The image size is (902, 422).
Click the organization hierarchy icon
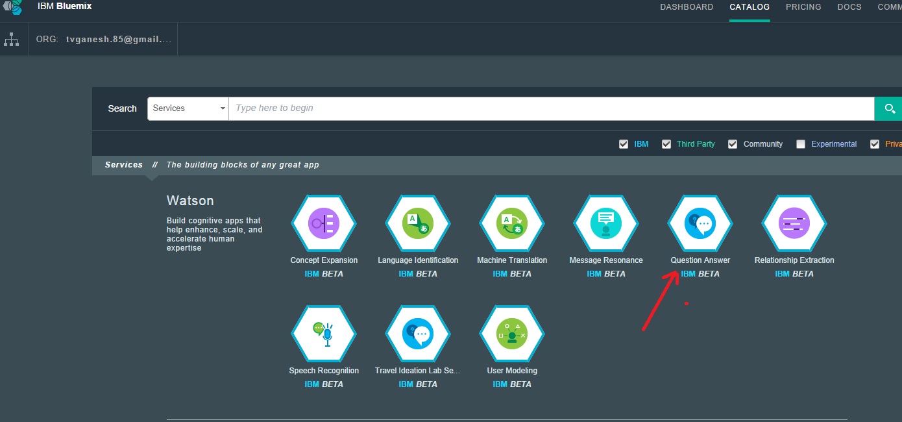tap(12, 40)
